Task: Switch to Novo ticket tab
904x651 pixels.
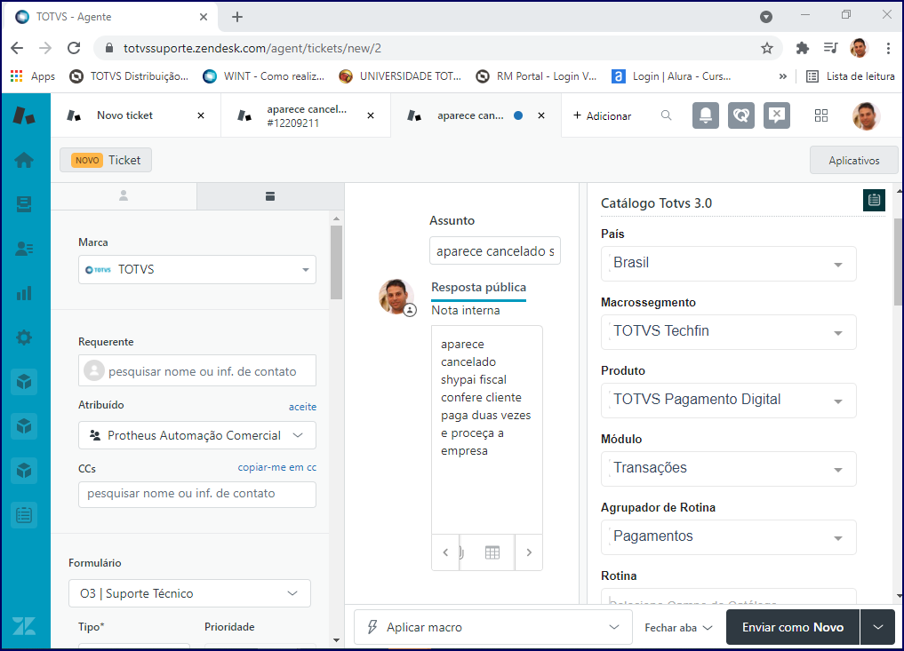Action: (x=124, y=115)
